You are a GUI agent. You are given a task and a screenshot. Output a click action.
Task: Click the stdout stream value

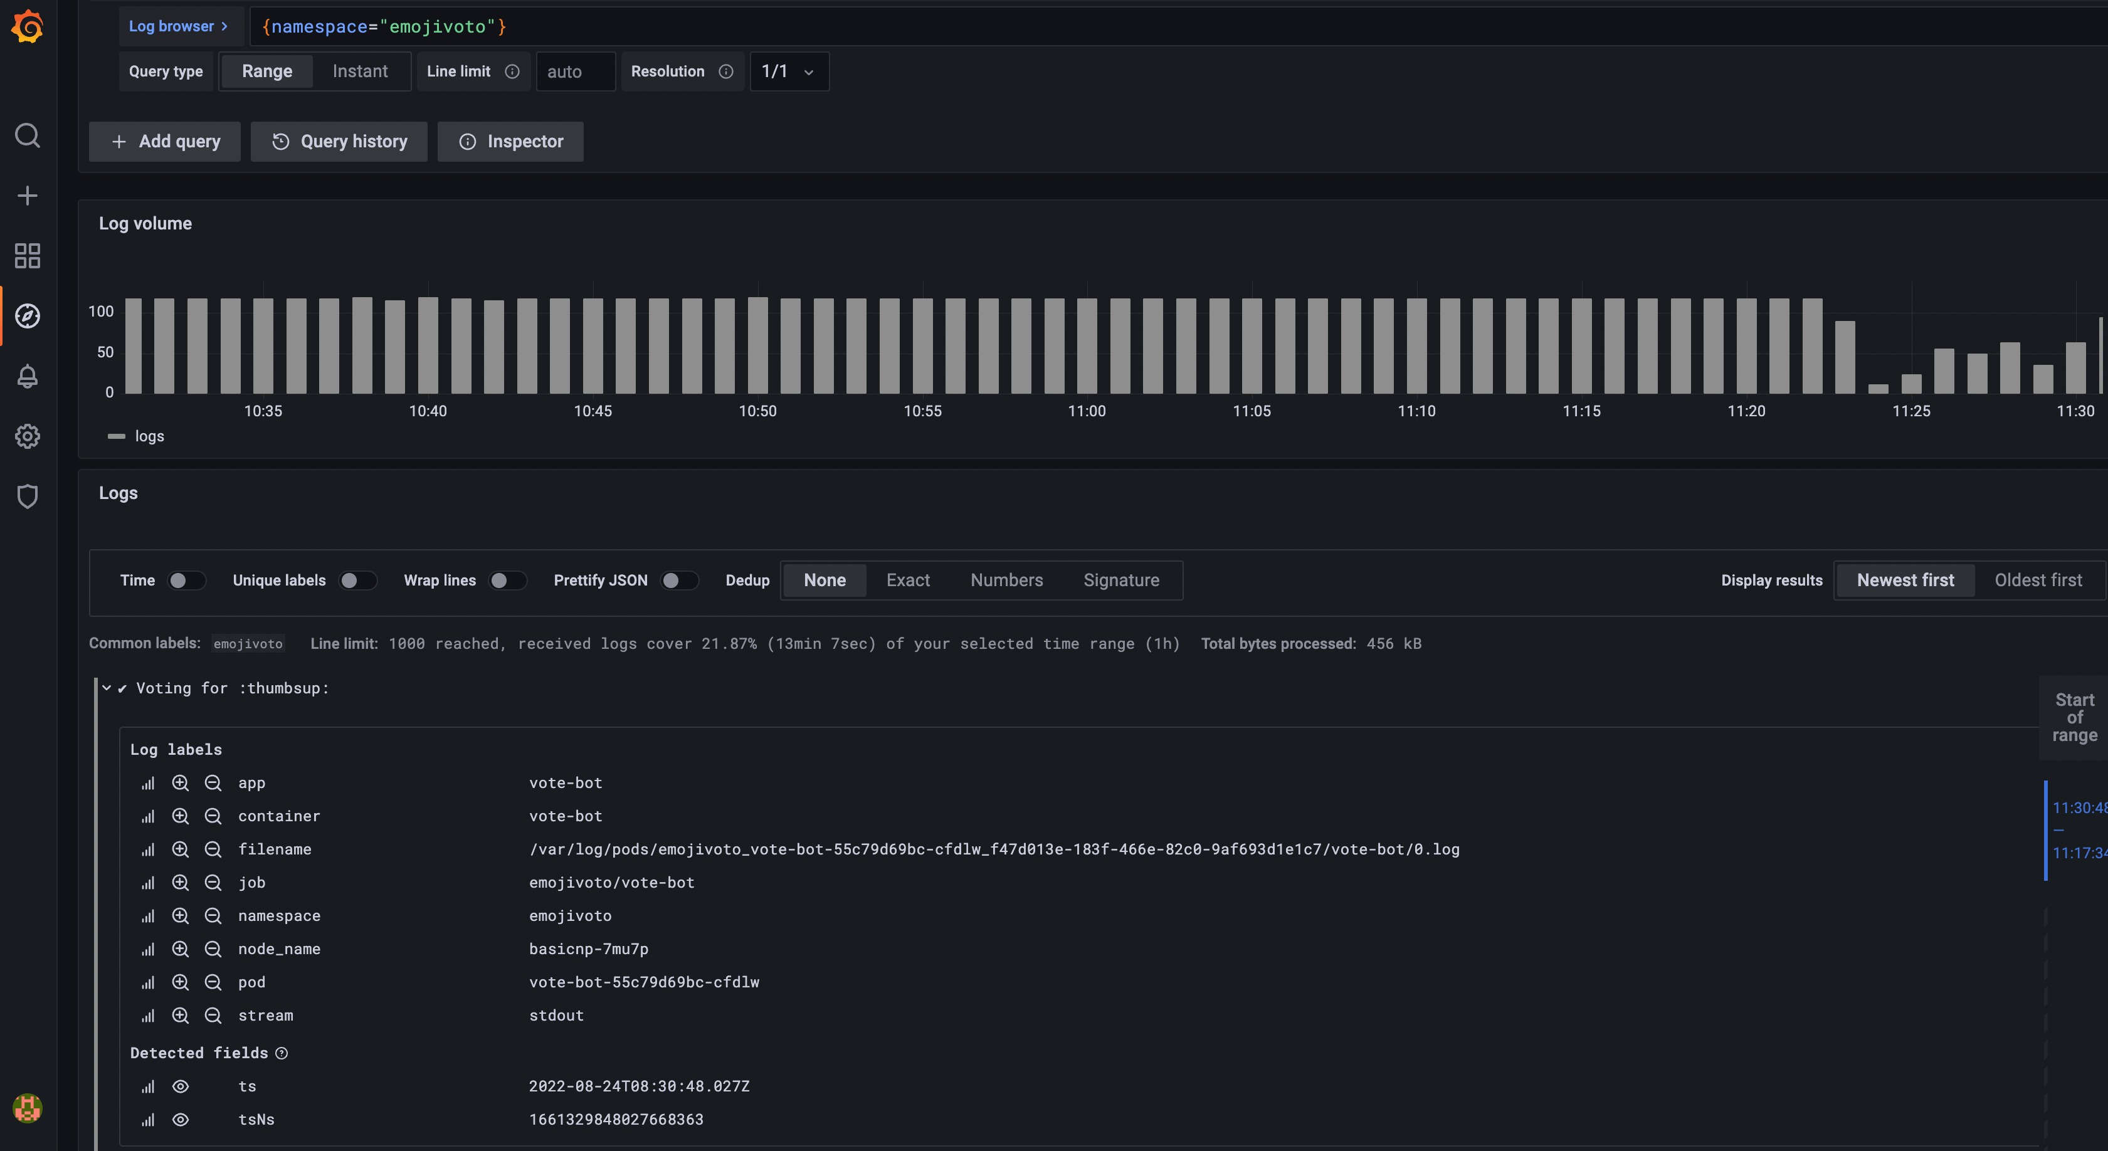(x=556, y=1015)
